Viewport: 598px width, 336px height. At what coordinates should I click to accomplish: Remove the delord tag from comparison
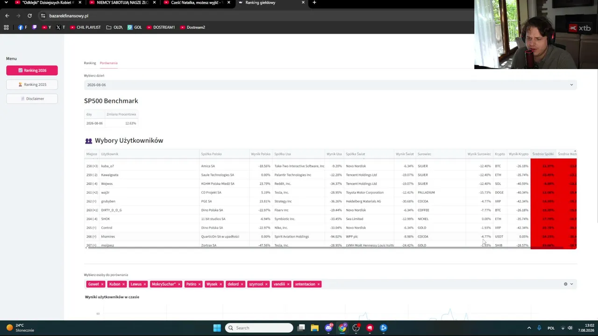click(x=242, y=284)
